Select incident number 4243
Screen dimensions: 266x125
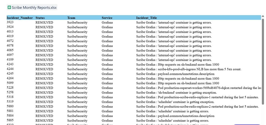[x=10, y=64]
